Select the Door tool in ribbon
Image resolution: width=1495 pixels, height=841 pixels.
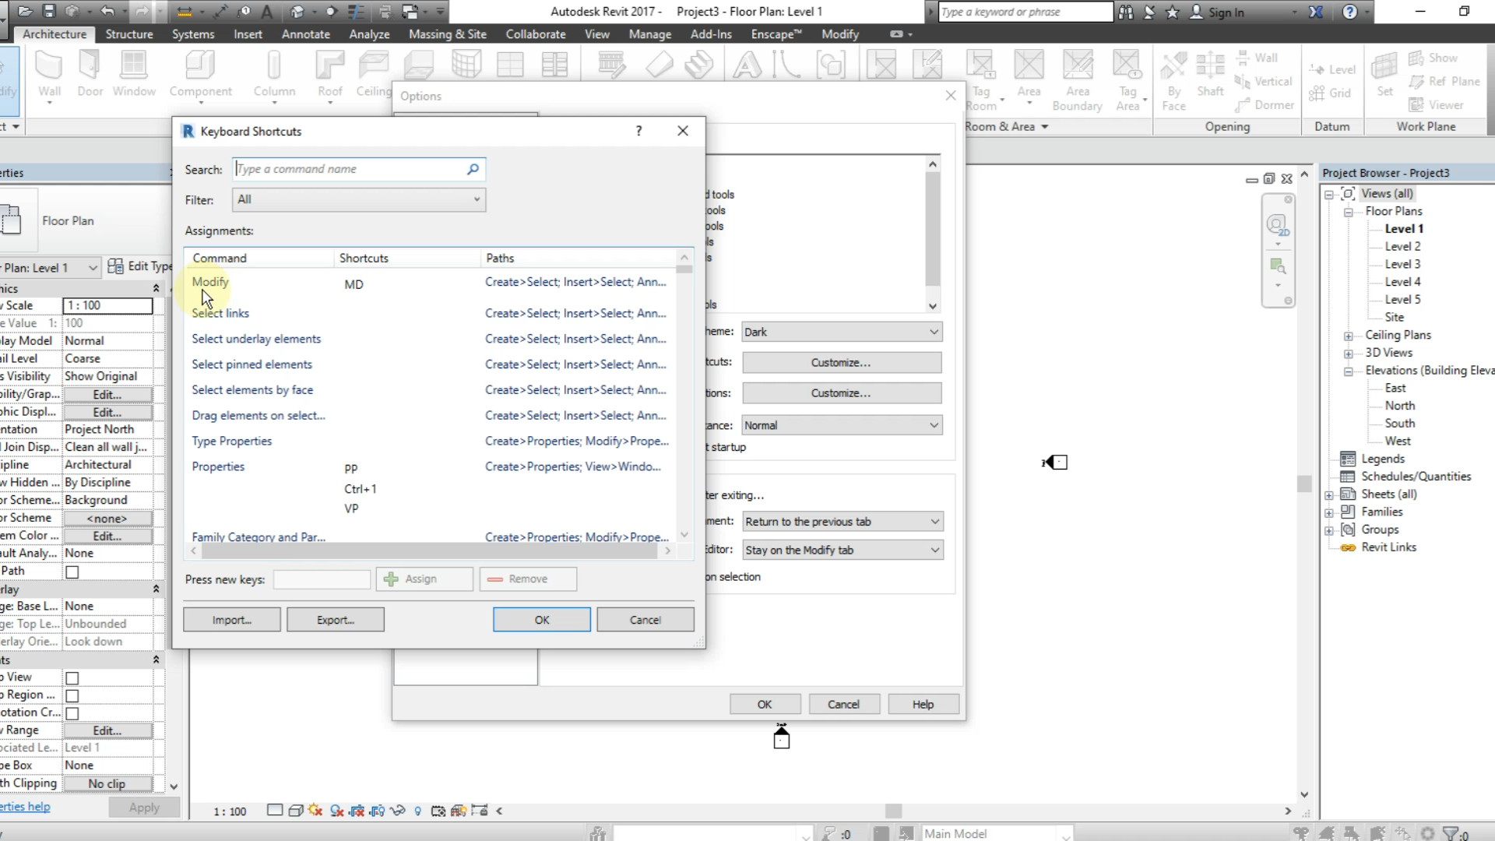(90, 75)
